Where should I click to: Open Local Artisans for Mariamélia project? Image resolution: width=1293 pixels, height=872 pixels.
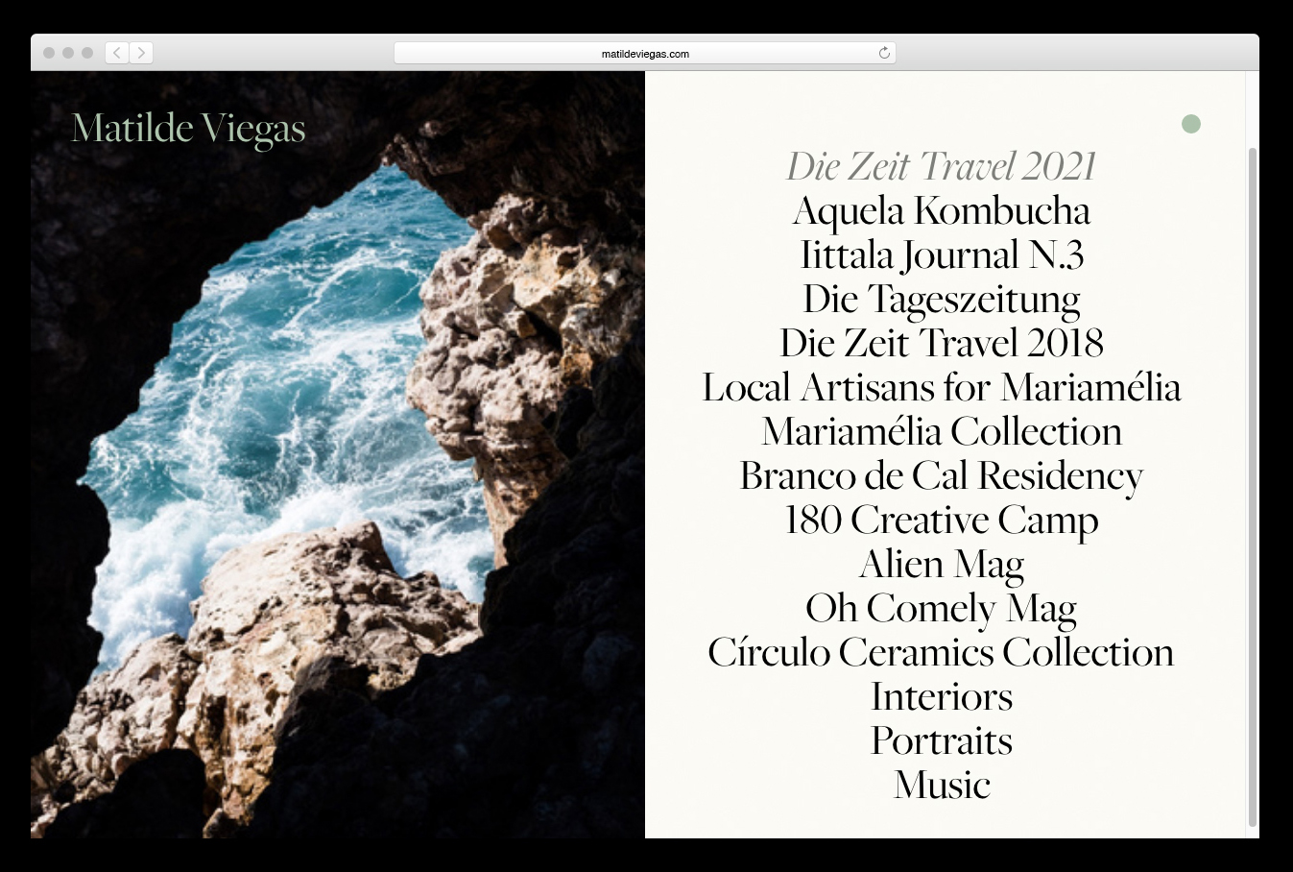click(x=942, y=387)
